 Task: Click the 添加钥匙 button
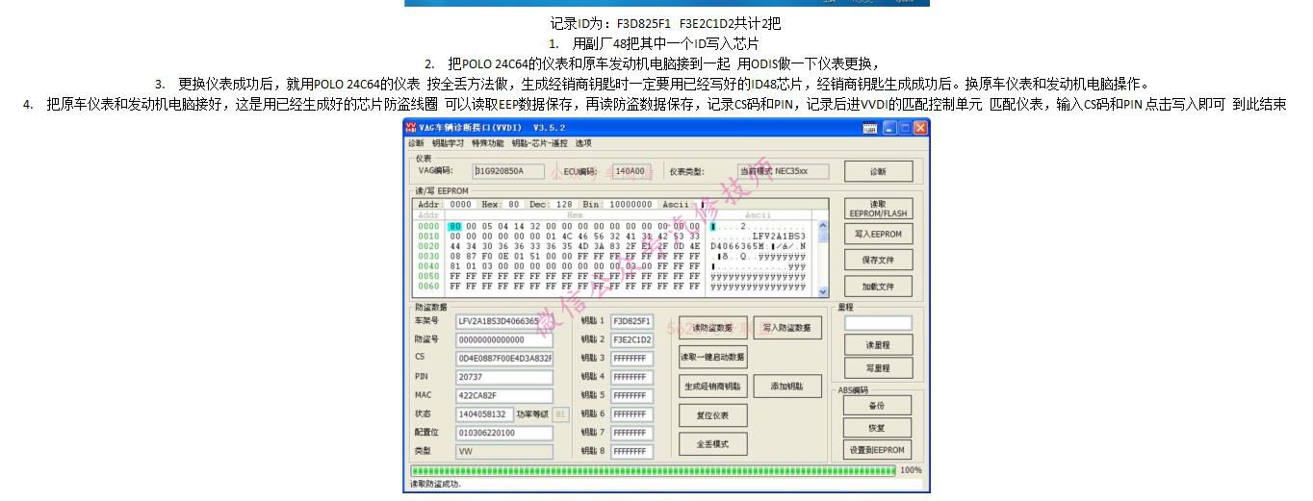click(x=787, y=386)
